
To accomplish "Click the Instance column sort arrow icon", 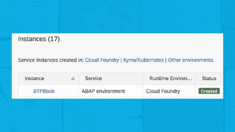I will (73, 78).
